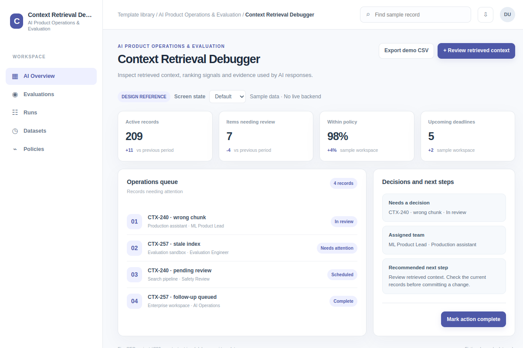Open the Datasets sidebar item
The width and height of the screenshot is (523, 348).
(x=51, y=131)
